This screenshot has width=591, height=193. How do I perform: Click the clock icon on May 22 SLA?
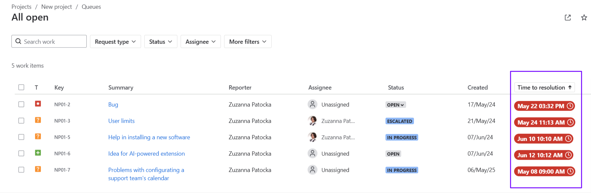(x=570, y=106)
